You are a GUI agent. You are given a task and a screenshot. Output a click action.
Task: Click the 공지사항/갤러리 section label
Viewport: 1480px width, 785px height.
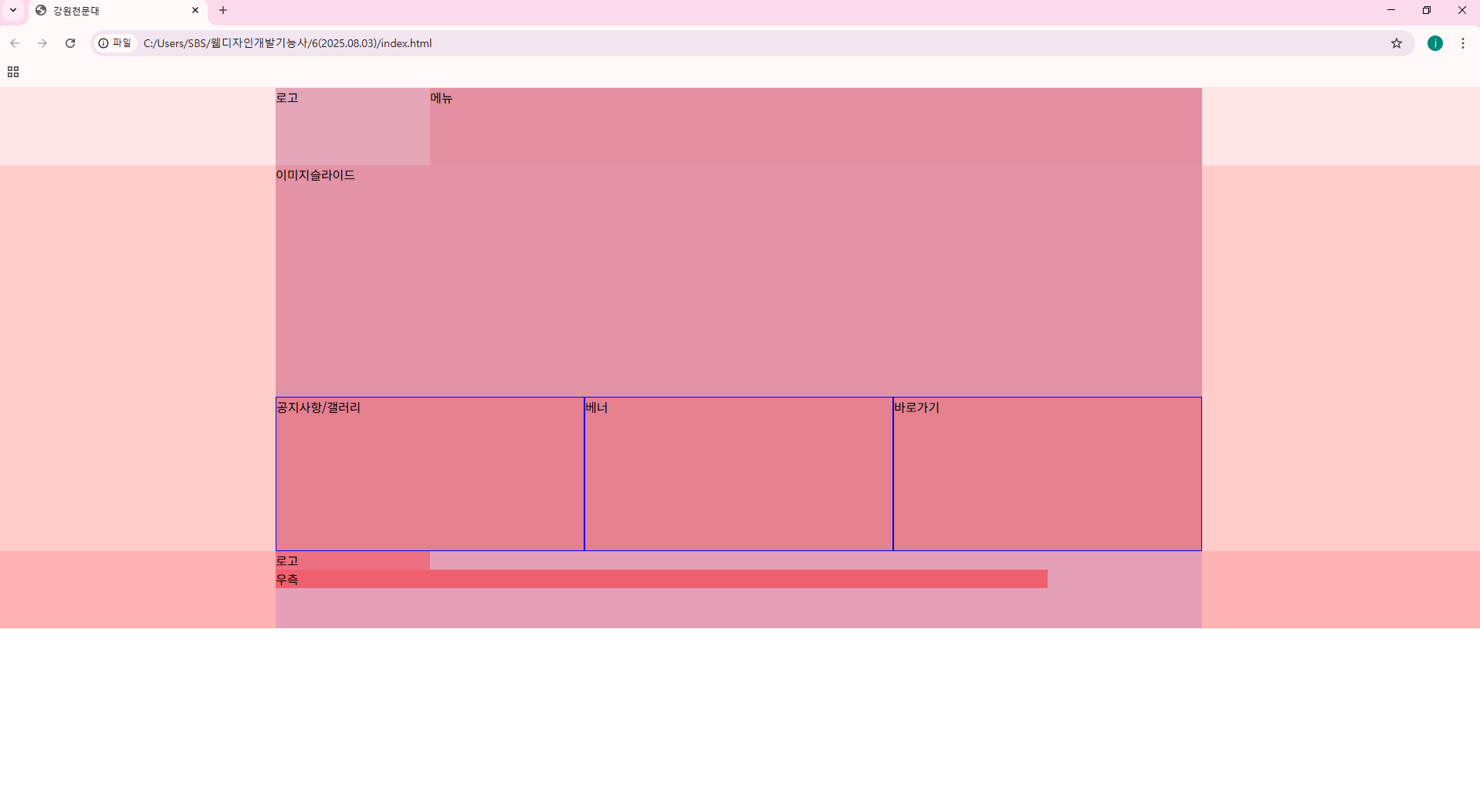(318, 408)
